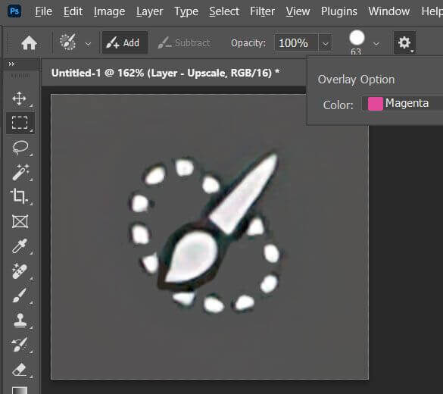Open the Window menu
443x394 pixels.
click(x=389, y=11)
